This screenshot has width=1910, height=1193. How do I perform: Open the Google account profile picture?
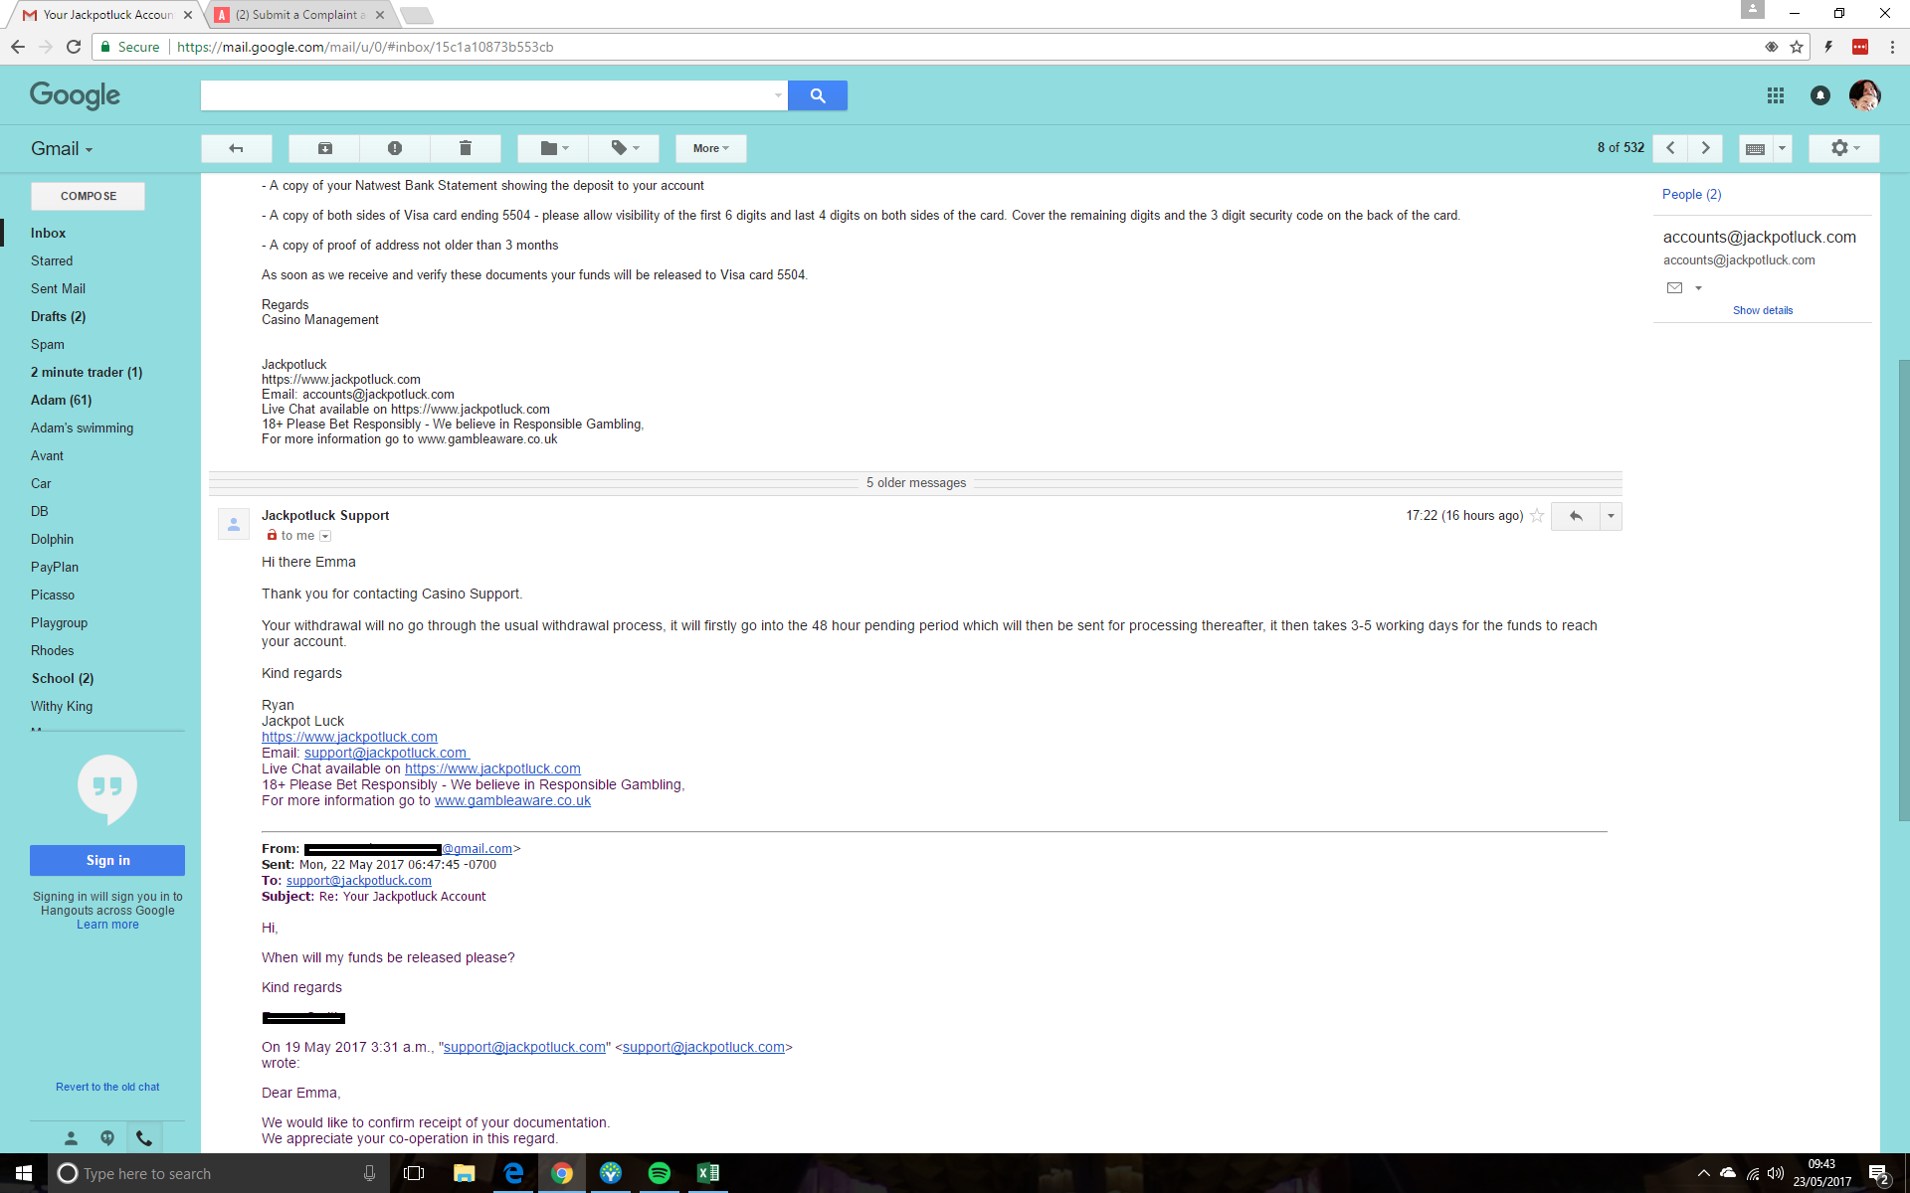coord(1864,95)
